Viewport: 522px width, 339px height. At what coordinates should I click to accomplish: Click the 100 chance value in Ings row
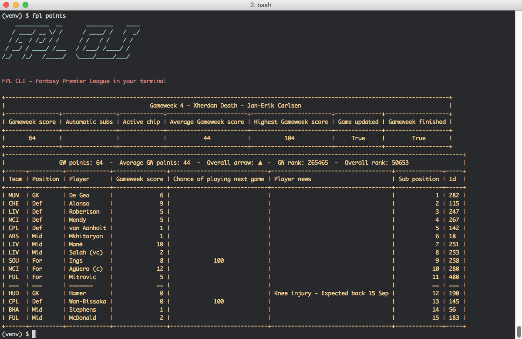point(219,261)
